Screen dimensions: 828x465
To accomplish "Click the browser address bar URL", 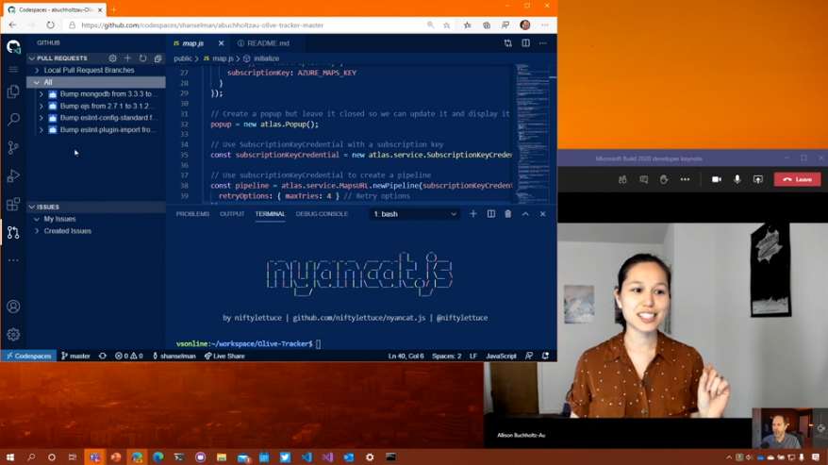I will coord(202,25).
